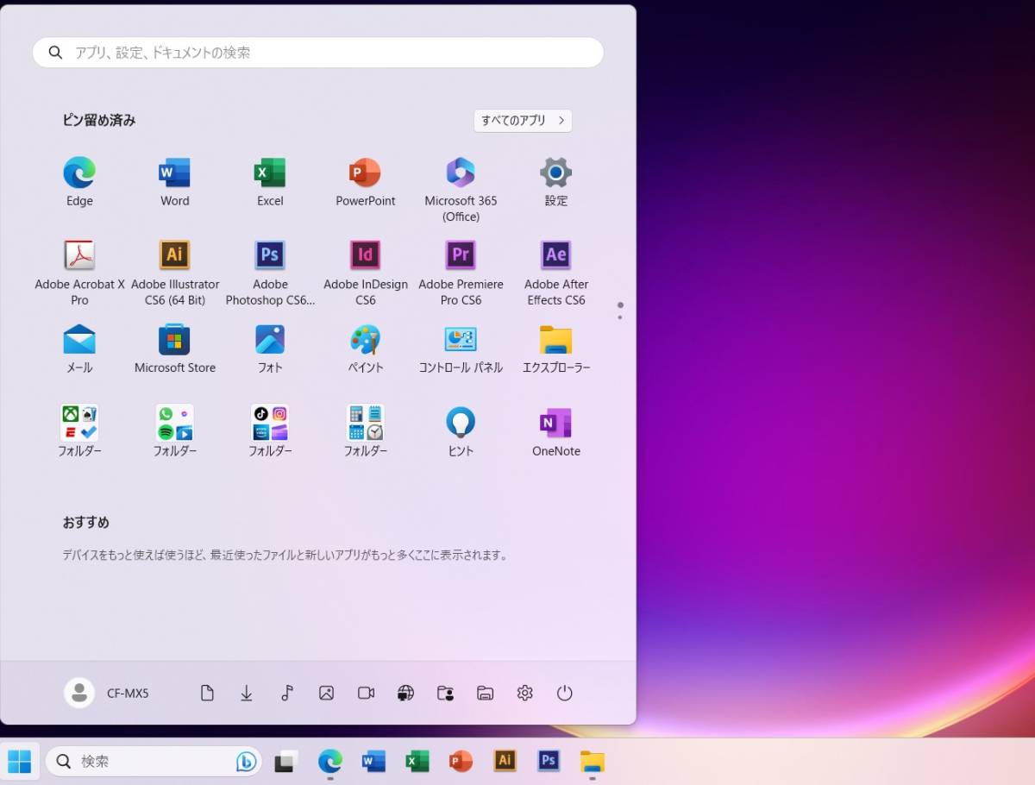Screen dimensions: 1035x785
Task: Open folder containing calculator and clock
Action: tap(365, 423)
